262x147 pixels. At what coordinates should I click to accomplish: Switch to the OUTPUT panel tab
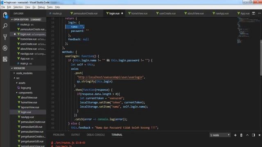(x=75, y=135)
